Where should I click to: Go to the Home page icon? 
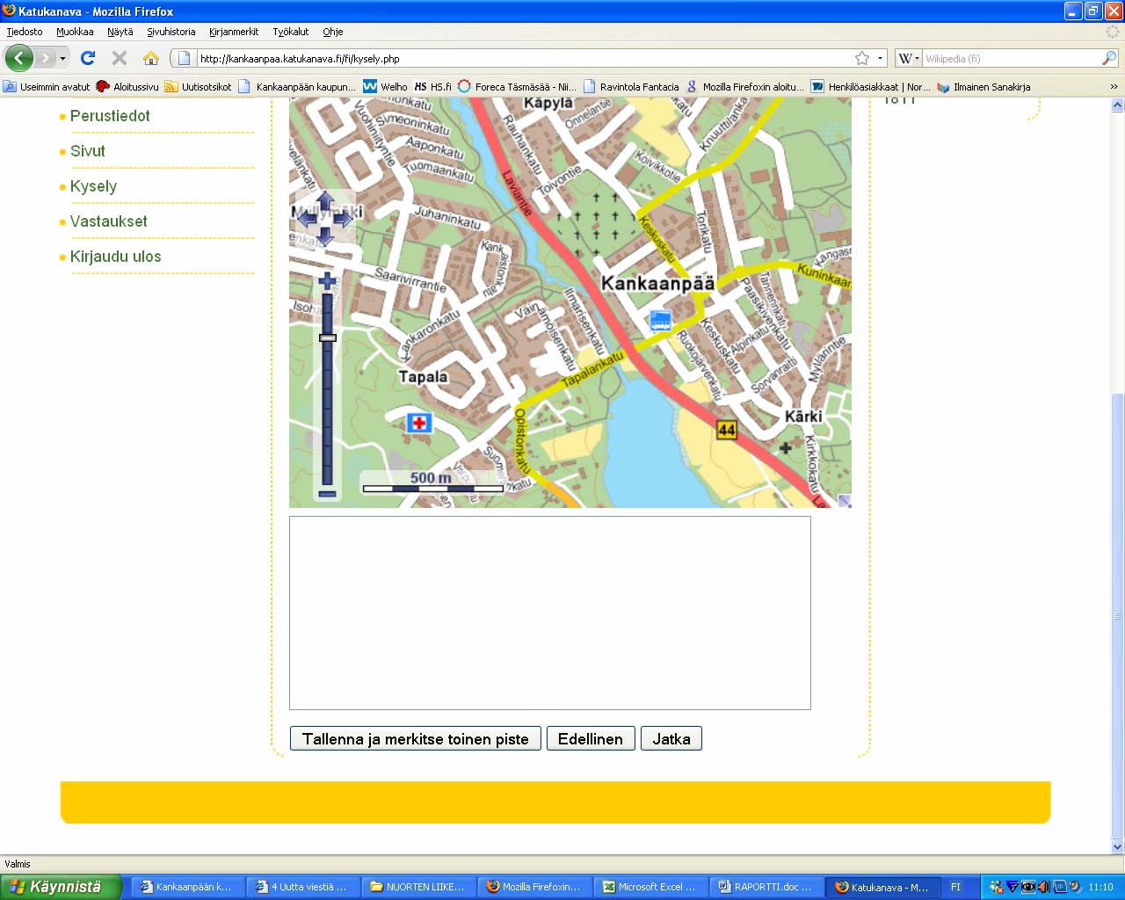(151, 58)
